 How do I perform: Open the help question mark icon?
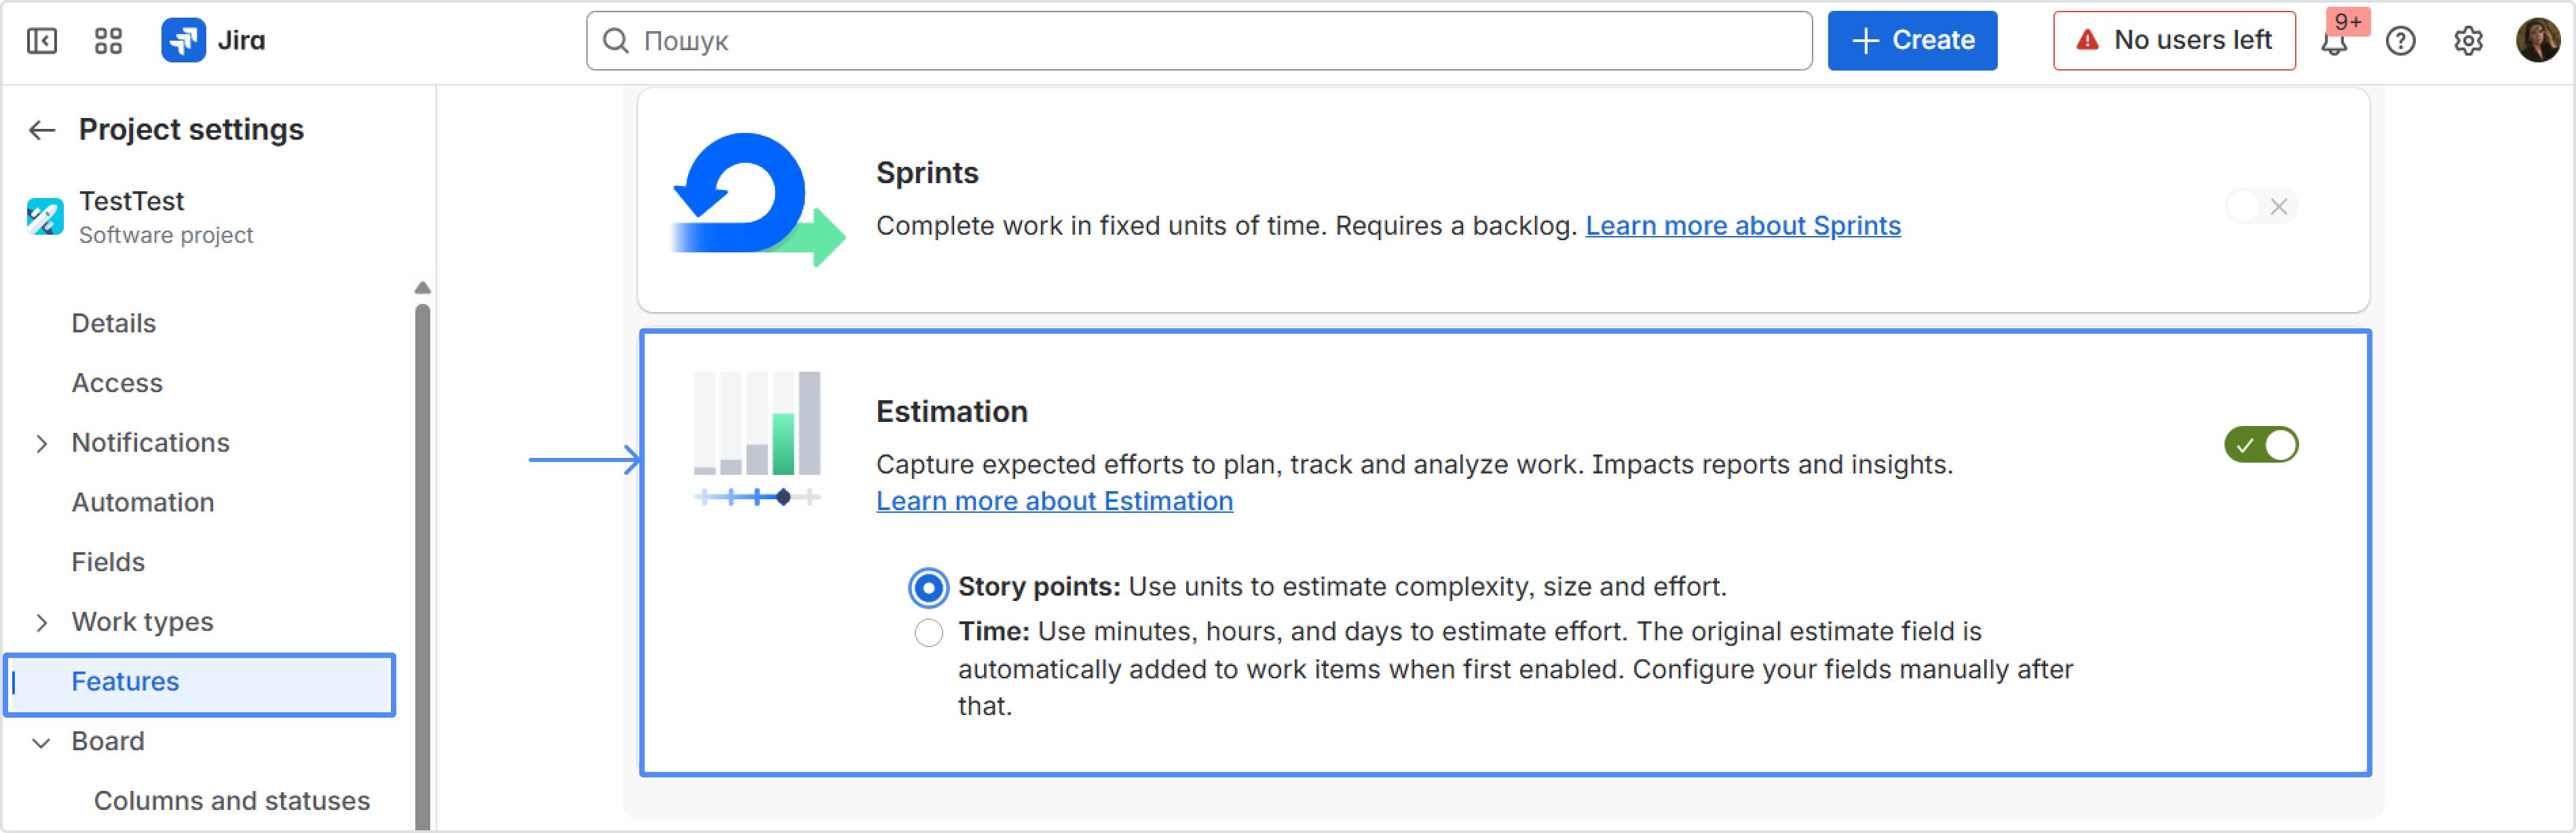tap(2400, 41)
